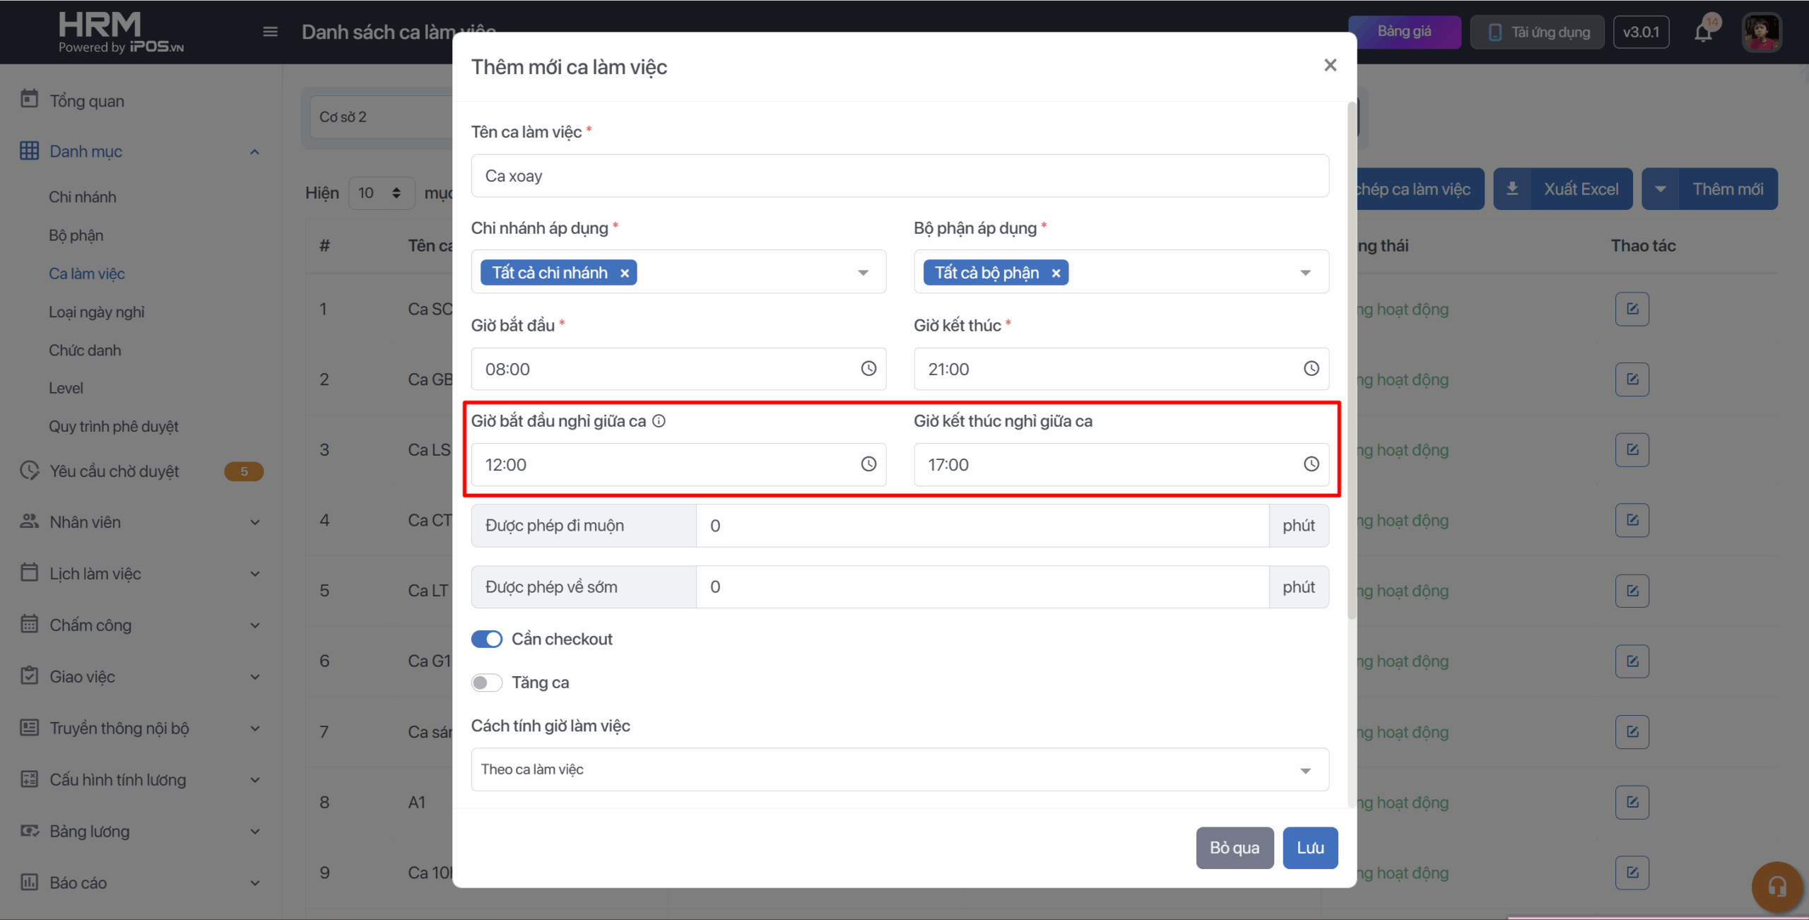Click clock icon in Giờ bắt đầu field

pyautogui.click(x=868, y=368)
